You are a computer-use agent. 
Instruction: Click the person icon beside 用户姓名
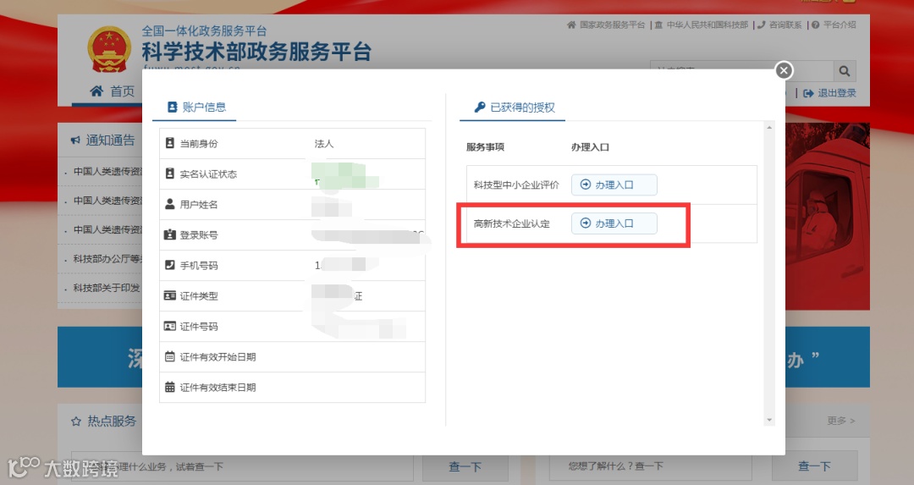click(x=169, y=203)
